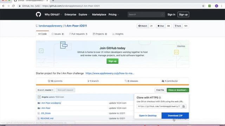Open the Marketplace nav link
Screen dimensions: 225x126
[x=99, y=15]
